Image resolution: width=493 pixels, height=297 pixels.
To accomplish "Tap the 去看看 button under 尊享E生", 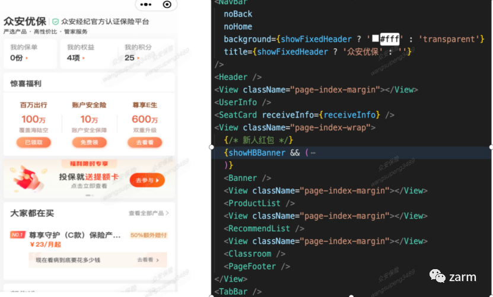I will click(145, 142).
